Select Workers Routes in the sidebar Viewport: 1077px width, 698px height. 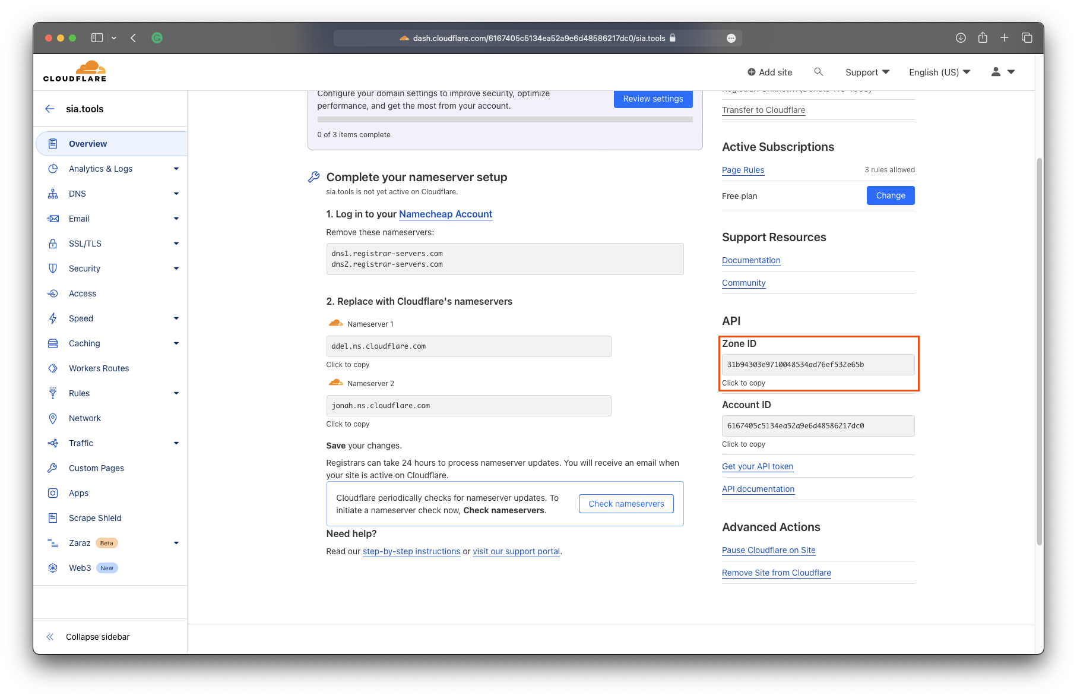coord(99,368)
